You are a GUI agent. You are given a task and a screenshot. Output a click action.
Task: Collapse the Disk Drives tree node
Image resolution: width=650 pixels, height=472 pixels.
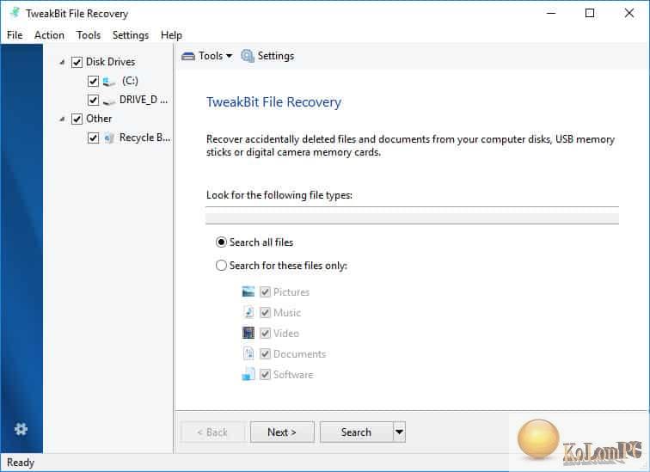point(62,63)
